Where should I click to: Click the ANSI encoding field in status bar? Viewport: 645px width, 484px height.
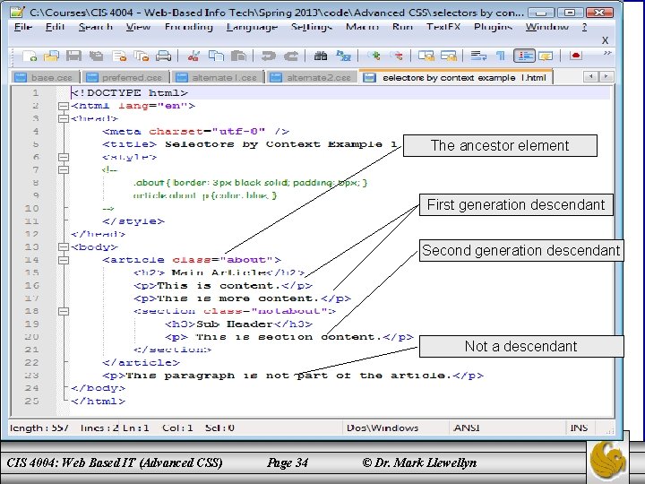(x=468, y=428)
